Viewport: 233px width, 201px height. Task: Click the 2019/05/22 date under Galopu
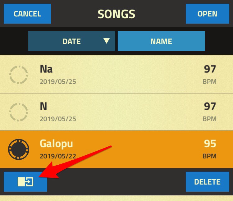pyautogui.click(x=58, y=156)
